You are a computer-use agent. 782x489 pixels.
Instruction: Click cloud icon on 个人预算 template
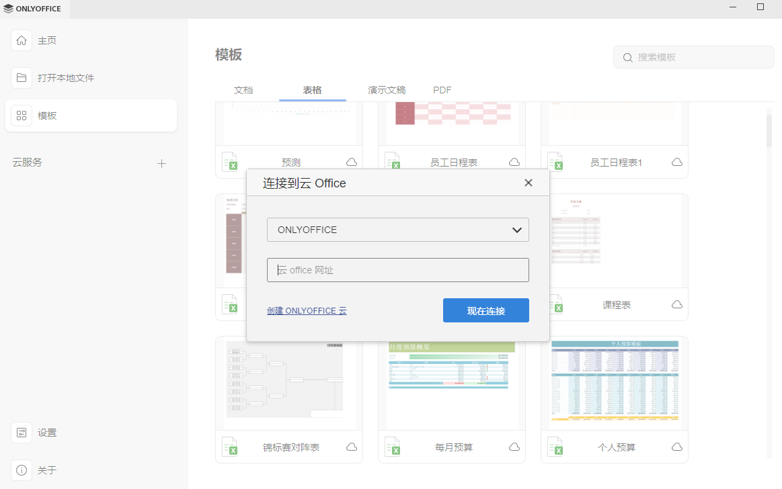[676, 447]
